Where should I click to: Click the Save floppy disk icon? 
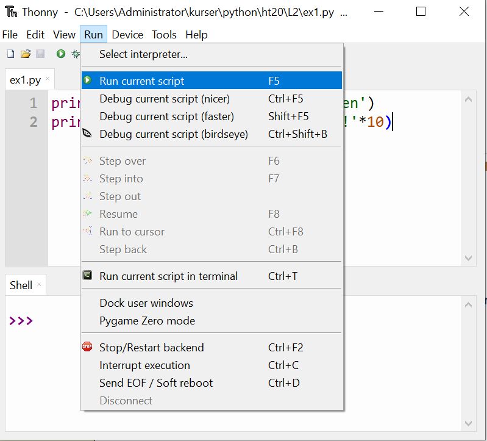(x=40, y=54)
